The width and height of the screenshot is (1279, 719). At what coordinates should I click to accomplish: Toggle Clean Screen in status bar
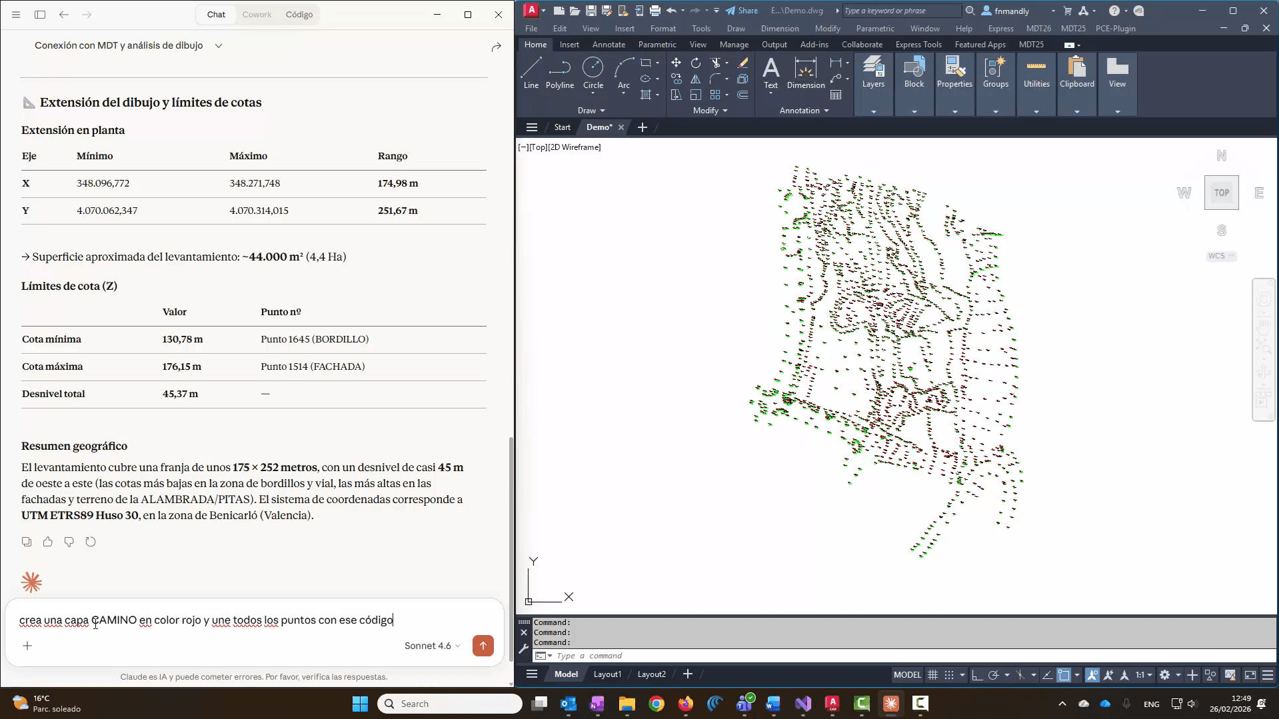[1250, 675]
